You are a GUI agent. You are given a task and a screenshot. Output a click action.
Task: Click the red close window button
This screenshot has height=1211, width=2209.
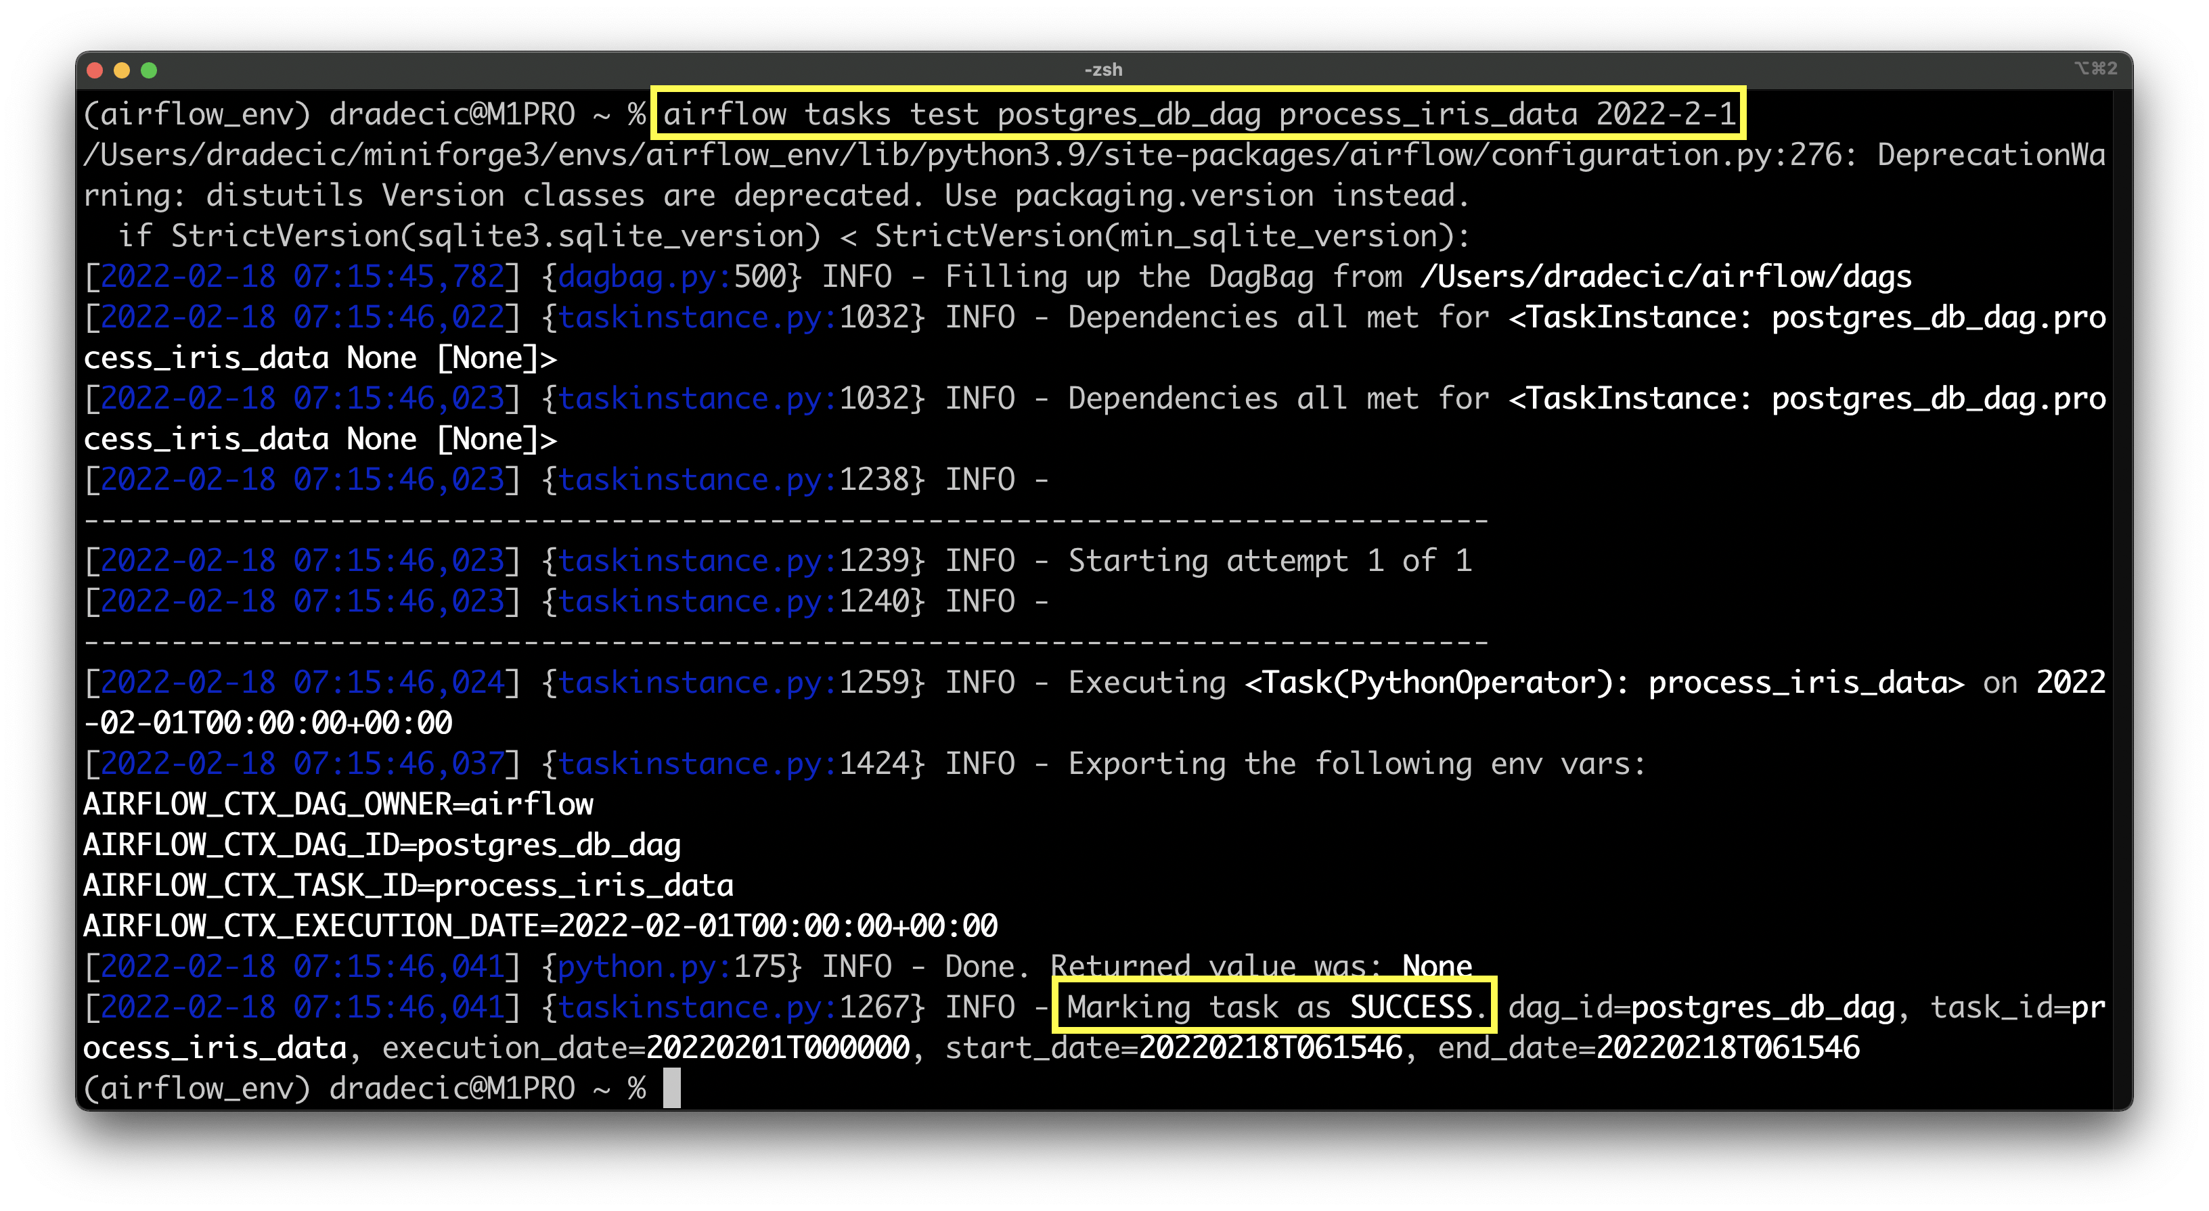point(95,70)
